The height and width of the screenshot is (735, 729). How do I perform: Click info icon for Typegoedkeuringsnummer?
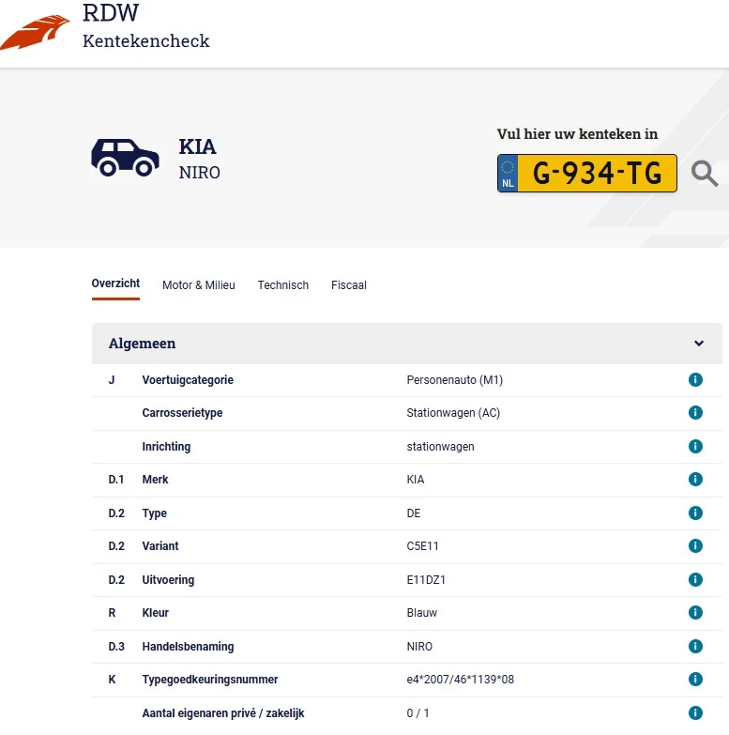click(x=695, y=679)
